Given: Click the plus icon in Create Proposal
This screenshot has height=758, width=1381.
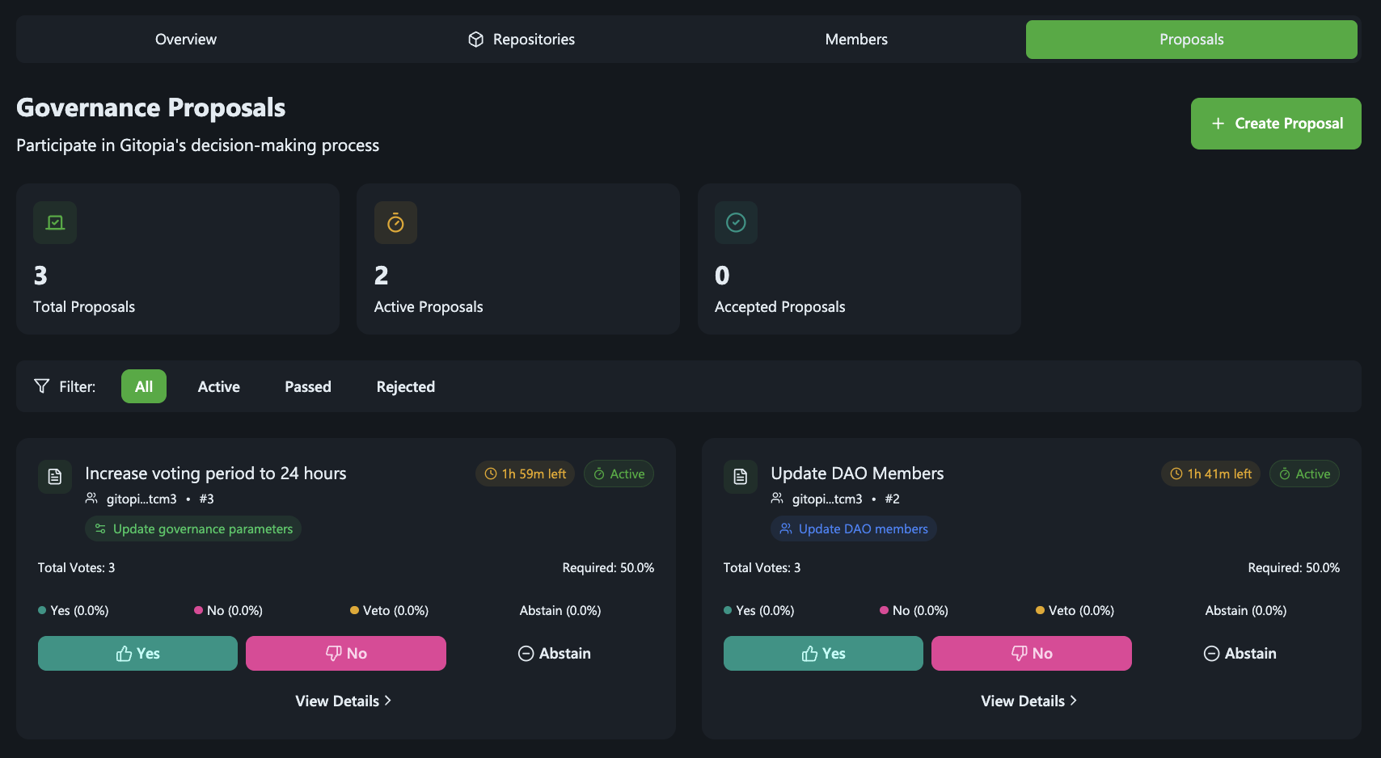Looking at the screenshot, I should pyautogui.click(x=1218, y=124).
